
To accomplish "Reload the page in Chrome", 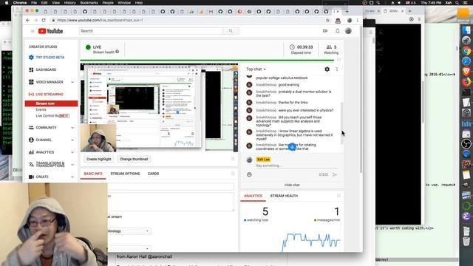I will coord(44,20).
